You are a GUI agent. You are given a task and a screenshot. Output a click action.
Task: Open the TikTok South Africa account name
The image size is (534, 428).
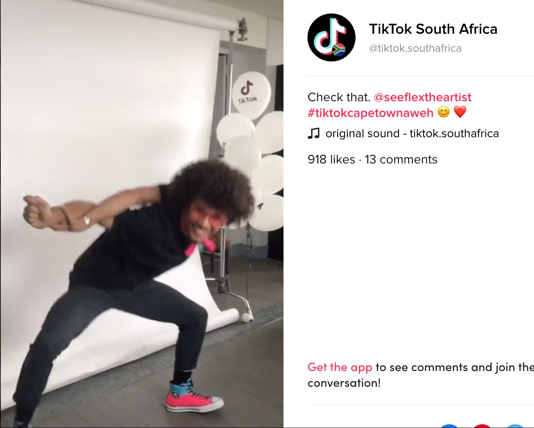point(433,29)
